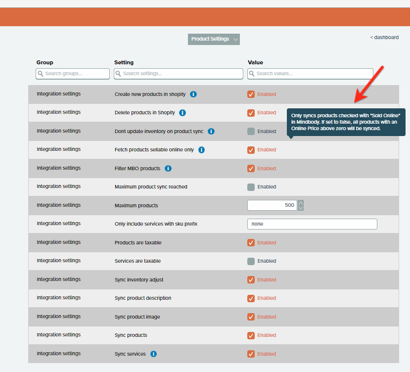This screenshot has height=372, width=410.
Task: Decrease Maximum products with the down arrow
Action: pyautogui.click(x=301, y=208)
